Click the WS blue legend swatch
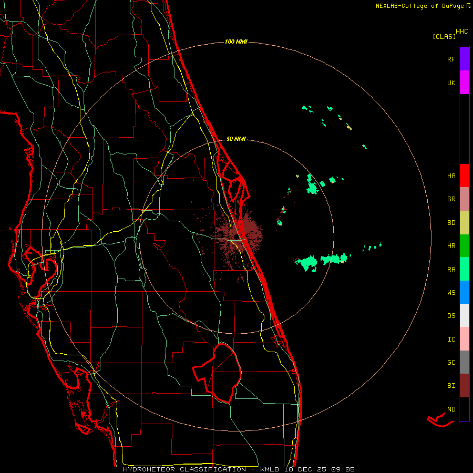This screenshot has height=473, width=473. [464, 292]
